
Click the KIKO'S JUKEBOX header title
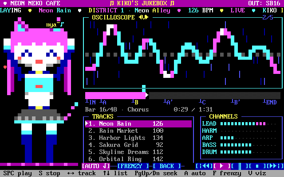(142, 3)
